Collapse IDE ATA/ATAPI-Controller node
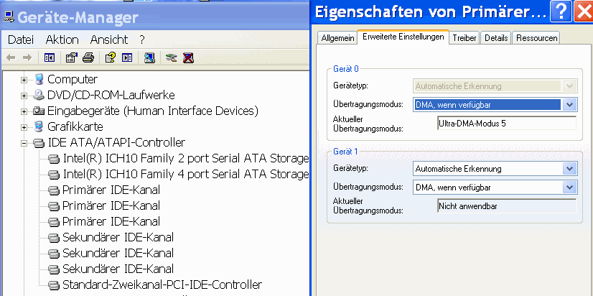Viewport: 593px width, 296px height. [24, 143]
